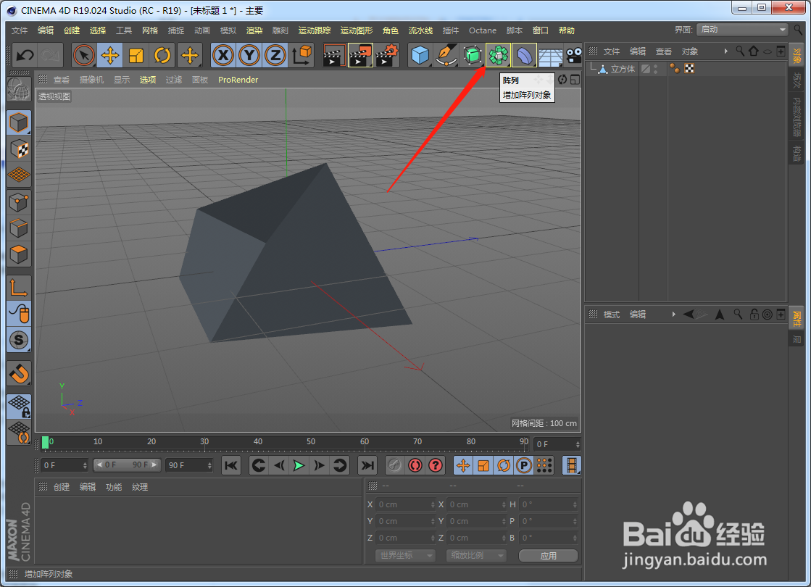Screen dimensions: 811x587
Task: Enable Axis mode icon
Action: (x=19, y=288)
